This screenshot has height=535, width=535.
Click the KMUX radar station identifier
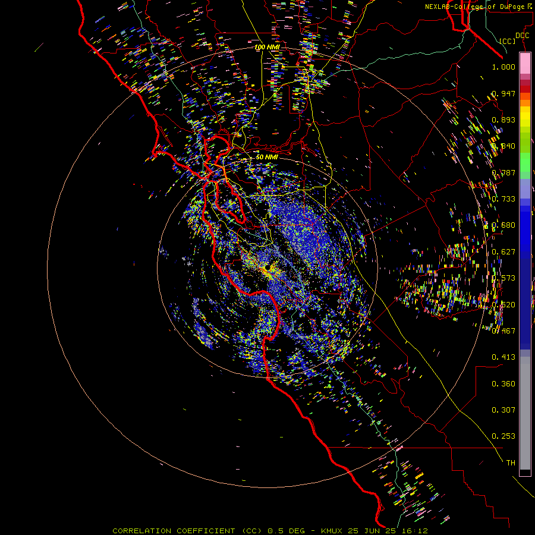(333, 531)
